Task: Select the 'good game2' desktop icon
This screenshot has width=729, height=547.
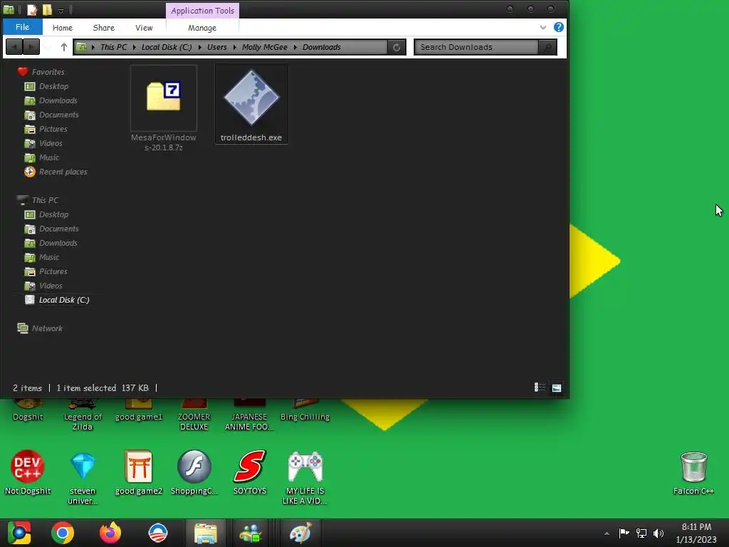Action: 139,473
